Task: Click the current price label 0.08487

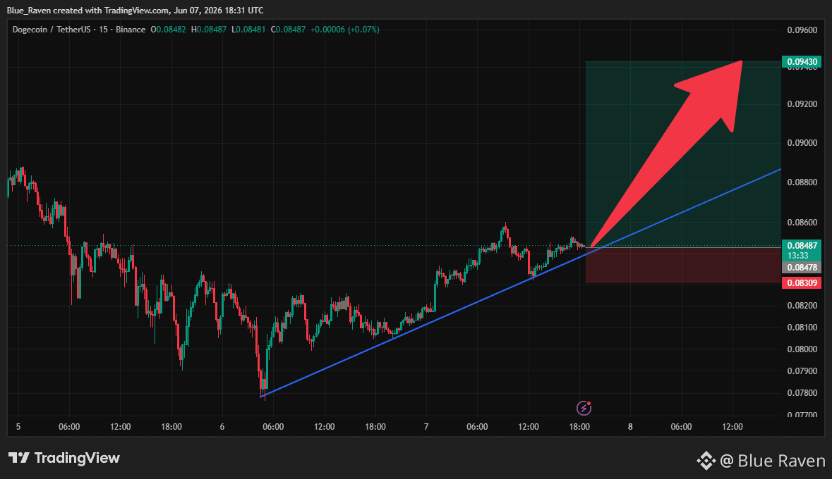Action: (802, 245)
